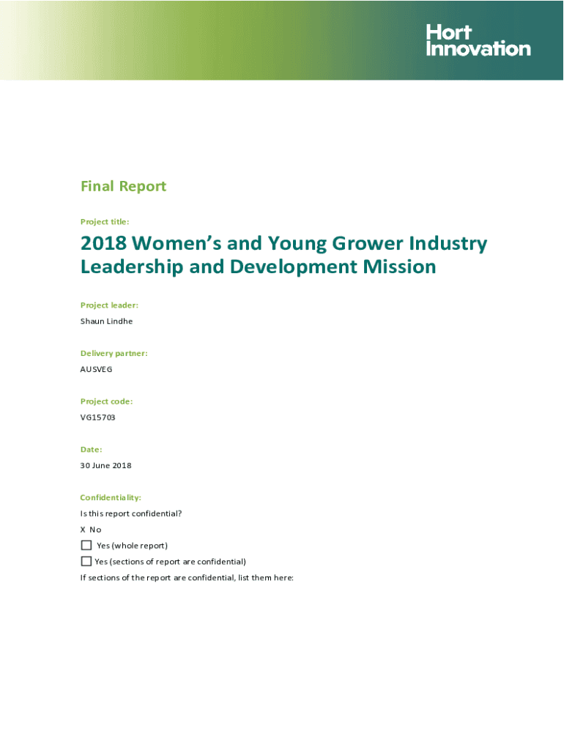The height and width of the screenshot is (750, 564).
Task: Click the '2018 Women's and Young Grower Industry' title line
Action: 283,243
